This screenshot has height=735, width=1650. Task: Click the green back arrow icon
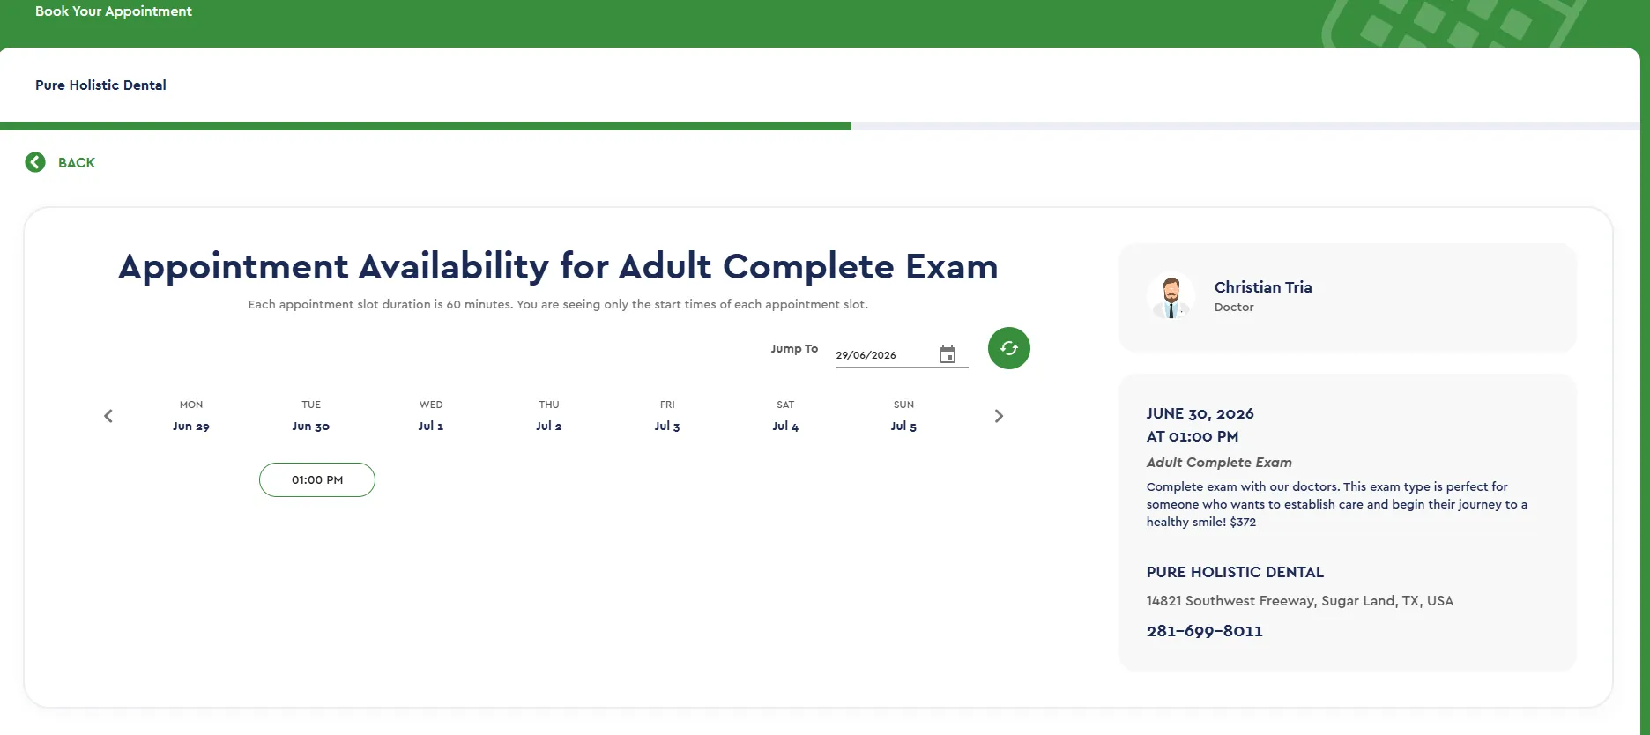click(x=35, y=162)
